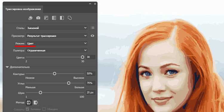Image resolution: width=224 pixels, height=112 pixels.
Task: Click the Меньше label under Углы
Action: [x=30, y=87]
